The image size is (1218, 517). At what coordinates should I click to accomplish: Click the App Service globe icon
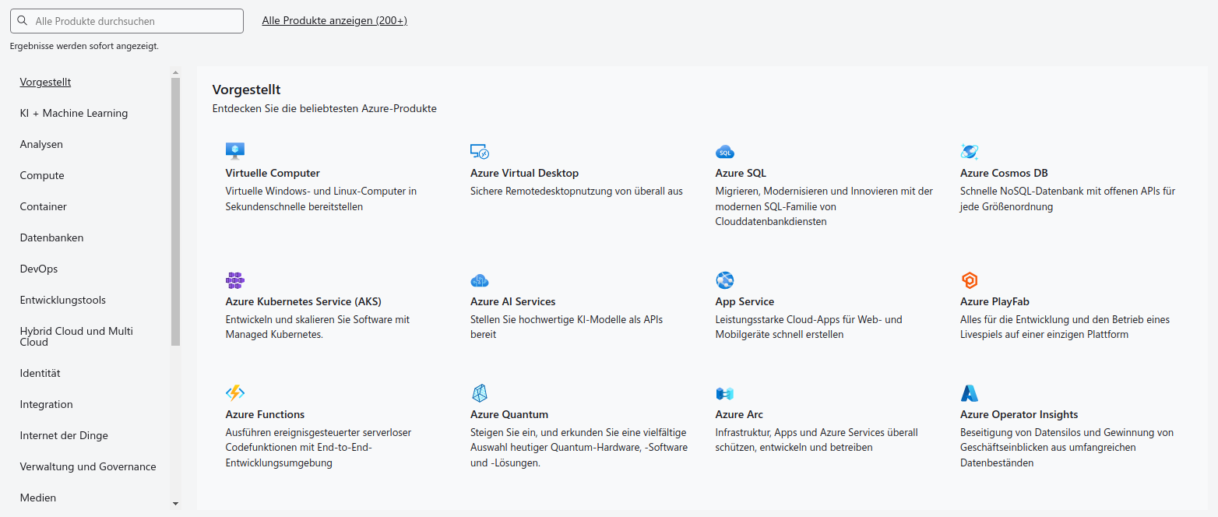click(724, 280)
